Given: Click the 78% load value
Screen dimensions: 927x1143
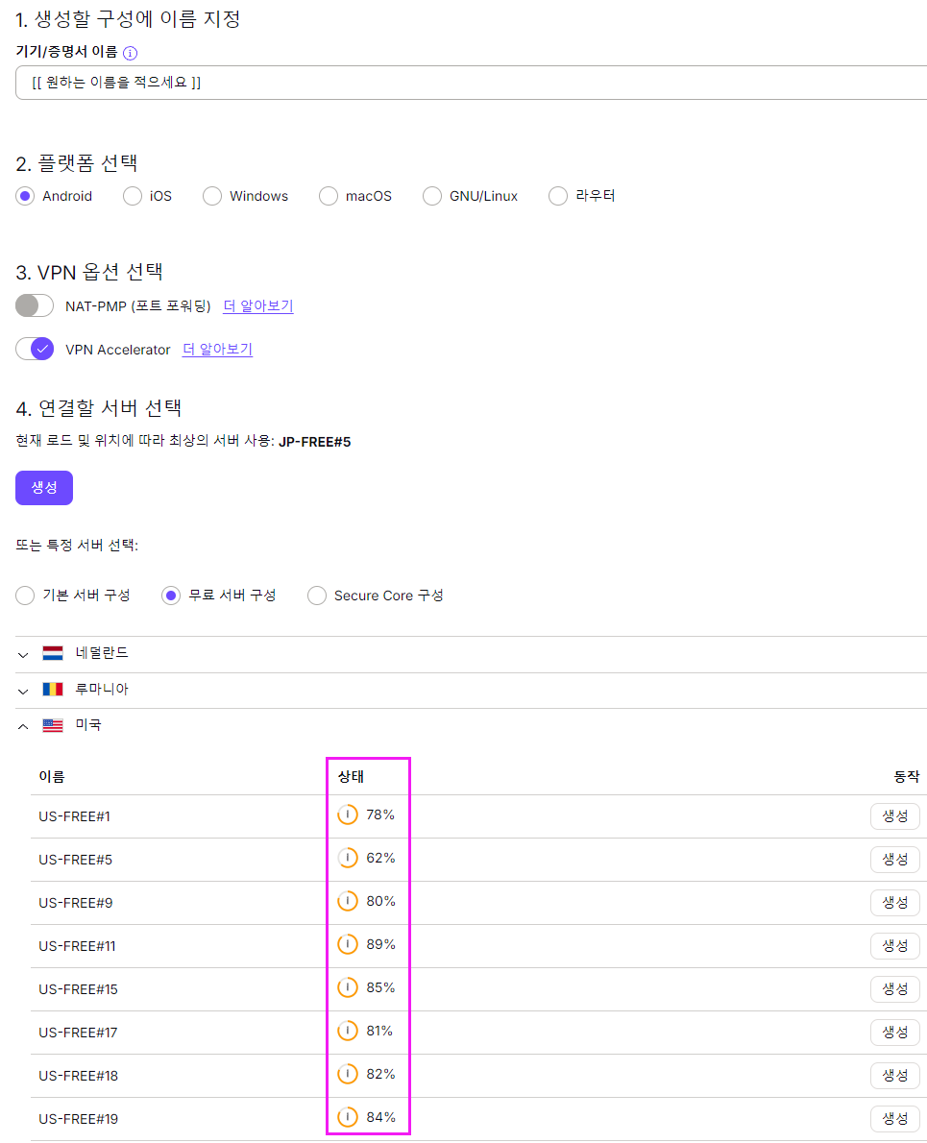Looking at the screenshot, I should (380, 815).
